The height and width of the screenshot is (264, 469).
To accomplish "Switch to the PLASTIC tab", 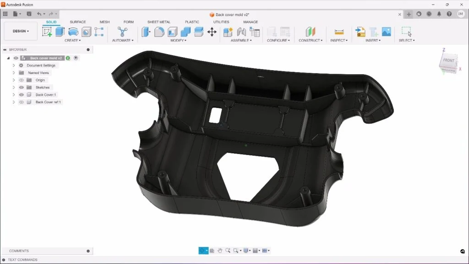I will click(192, 22).
